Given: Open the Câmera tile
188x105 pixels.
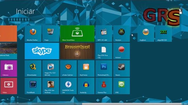Looking at the screenshot, I should [9, 69].
